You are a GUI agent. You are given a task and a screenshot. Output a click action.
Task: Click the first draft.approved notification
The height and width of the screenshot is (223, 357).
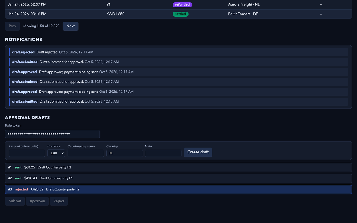tap(178, 72)
